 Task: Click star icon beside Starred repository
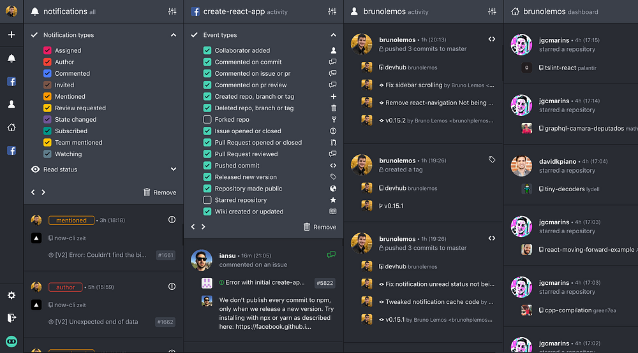click(x=333, y=200)
